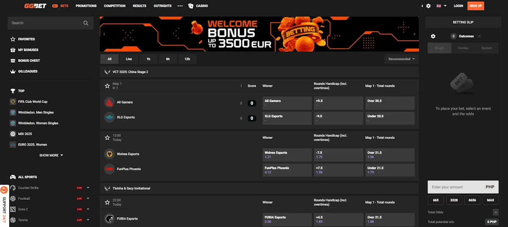Open Tixinha & Sacy Invitational header
508x227 pixels.
(259, 188)
